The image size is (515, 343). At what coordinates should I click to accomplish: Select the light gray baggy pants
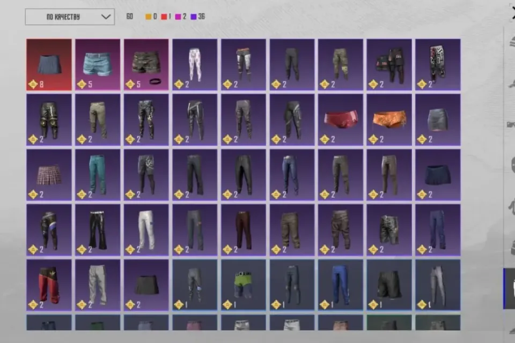[x=98, y=285]
